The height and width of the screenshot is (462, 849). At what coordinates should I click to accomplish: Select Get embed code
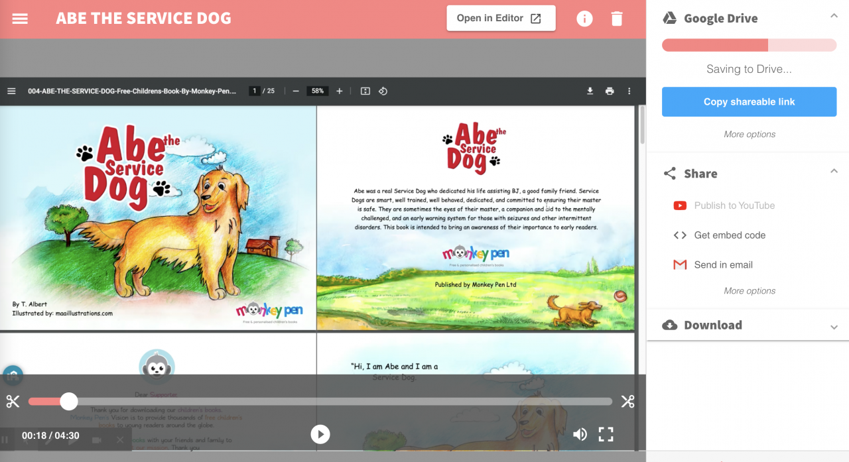[730, 235]
